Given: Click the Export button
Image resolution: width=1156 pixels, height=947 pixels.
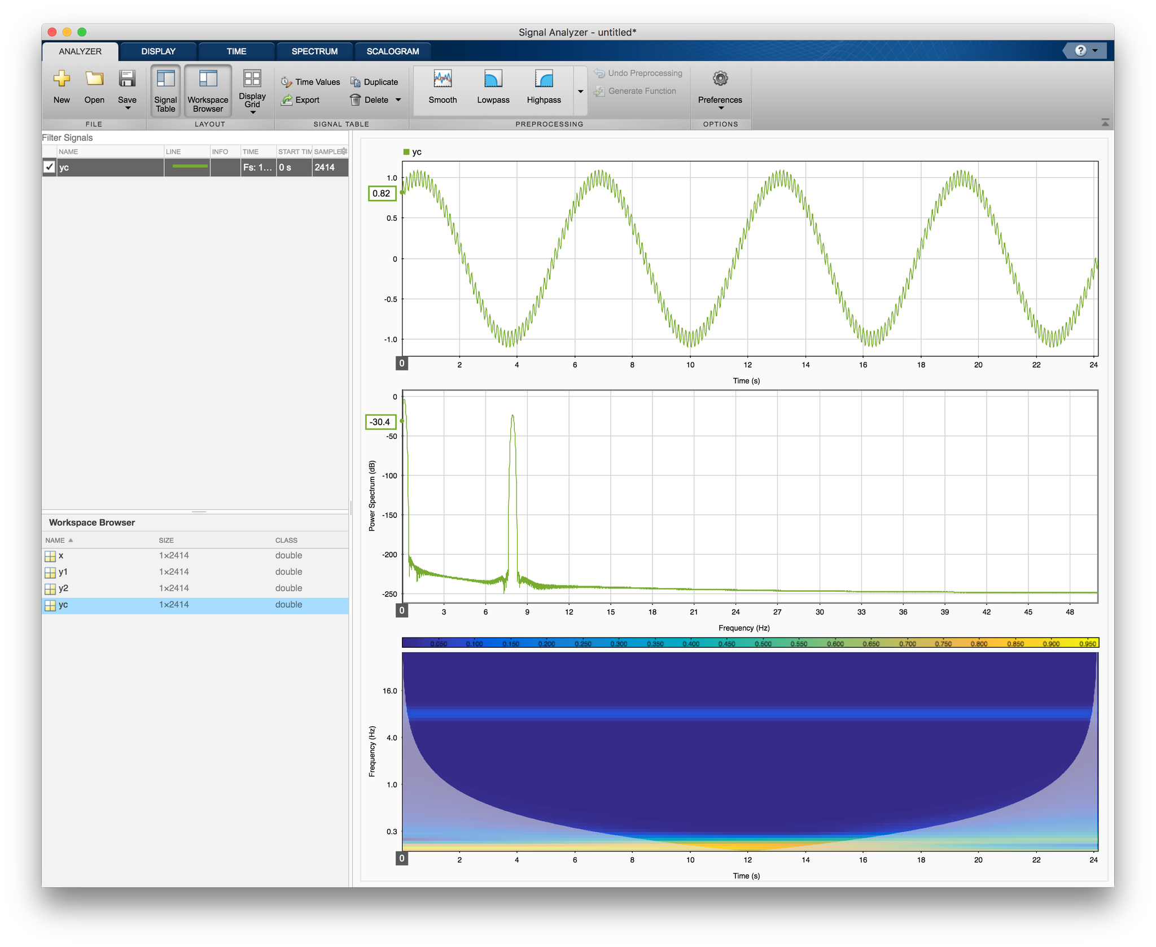Looking at the screenshot, I should click(x=301, y=100).
